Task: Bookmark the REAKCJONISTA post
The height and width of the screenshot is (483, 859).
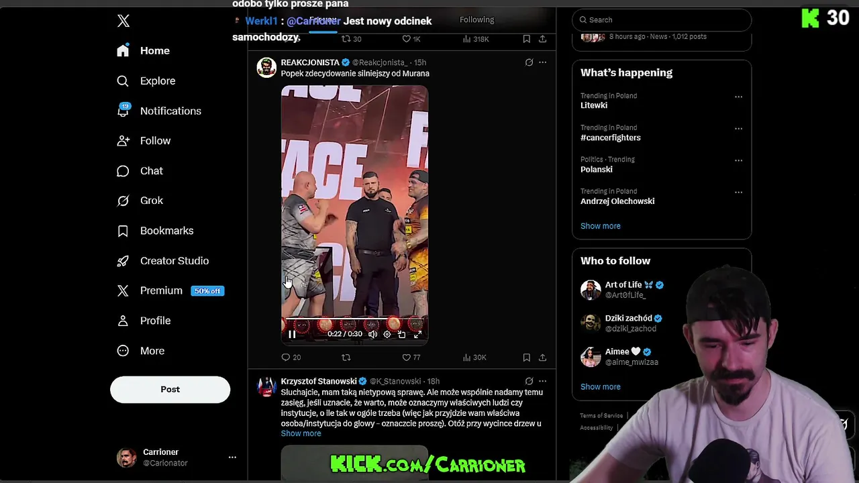Action: click(x=526, y=358)
